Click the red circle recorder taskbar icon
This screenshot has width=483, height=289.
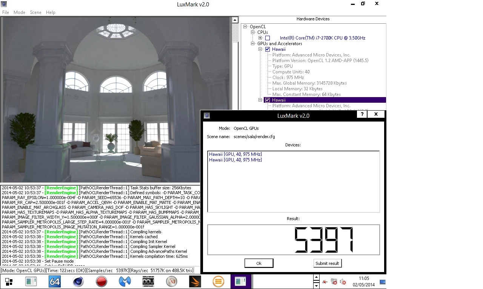(x=101, y=281)
